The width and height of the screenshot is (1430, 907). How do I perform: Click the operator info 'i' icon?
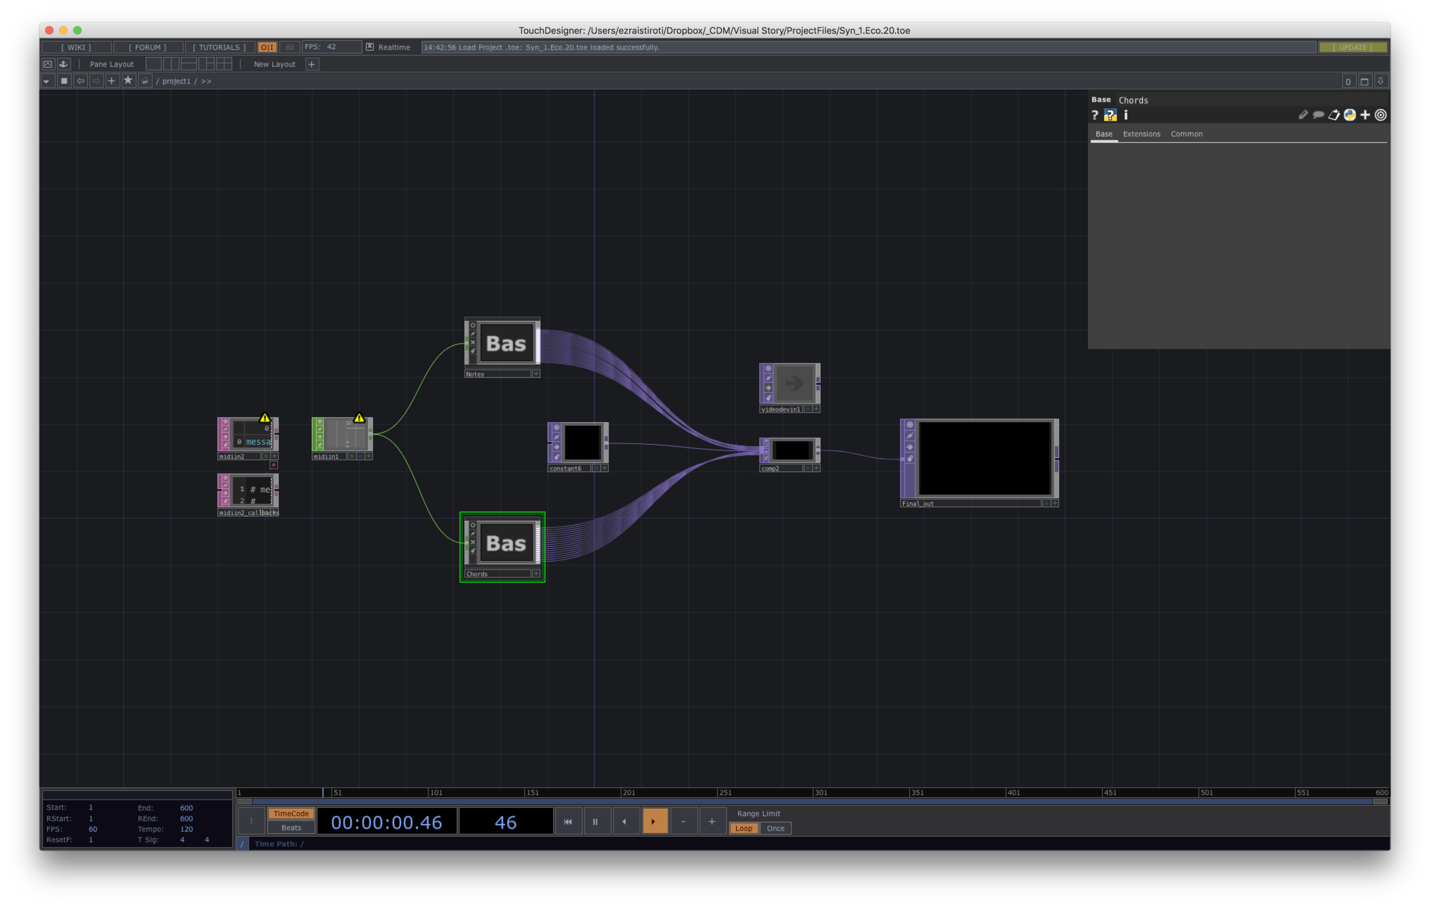pos(1126,115)
